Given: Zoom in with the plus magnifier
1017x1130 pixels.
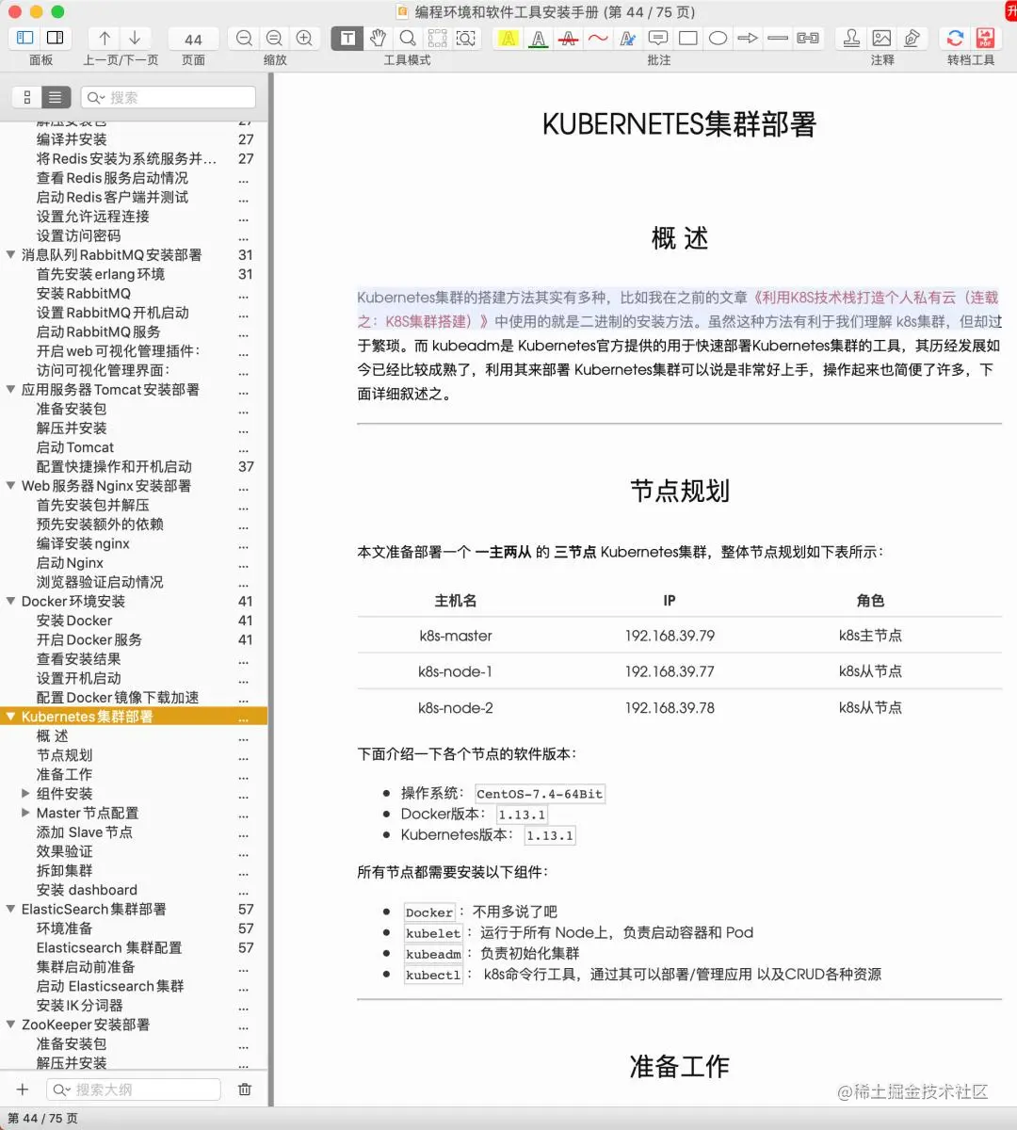Looking at the screenshot, I should (x=304, y=38).
